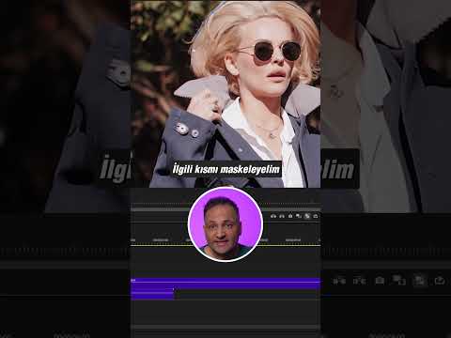The width and height of the screenshot is (451, 338).
Task: Toggle the blurred highlighted large icon in the right background
Action: click(x=420, y=280)
